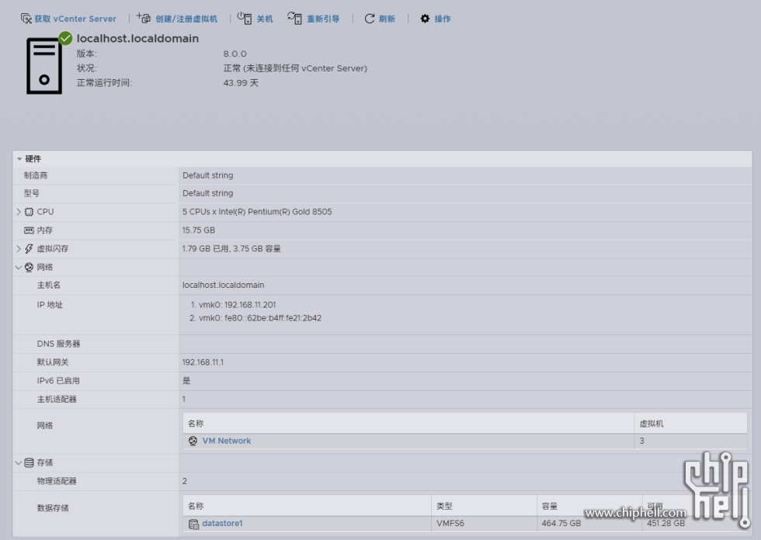Click the IPv4 address vmk0: 192.168.11.201
Image resolution: width=761 pixels, height=540 pixels.
click(x=238, y=305)
